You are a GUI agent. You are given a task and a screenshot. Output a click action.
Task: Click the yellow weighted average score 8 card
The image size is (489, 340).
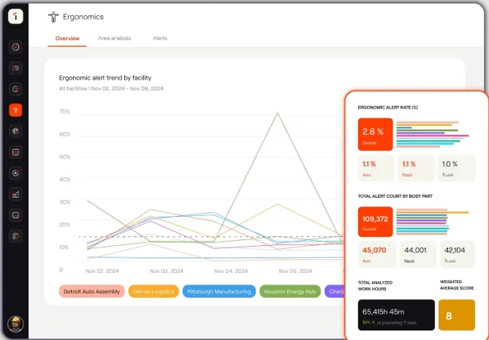[x=457, y=314]
